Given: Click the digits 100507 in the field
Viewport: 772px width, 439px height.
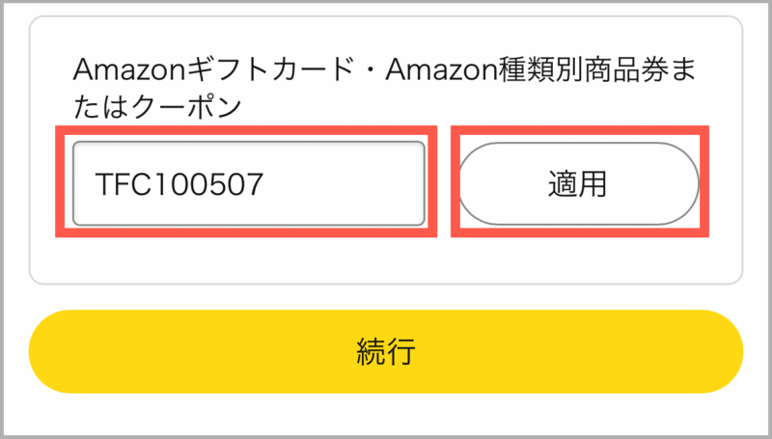Looking at the screenshot, I should [214, 184].
